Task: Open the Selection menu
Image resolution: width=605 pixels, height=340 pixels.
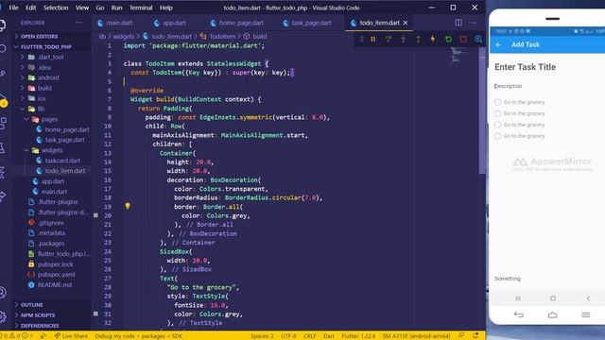Action: (x=56, y=8)
